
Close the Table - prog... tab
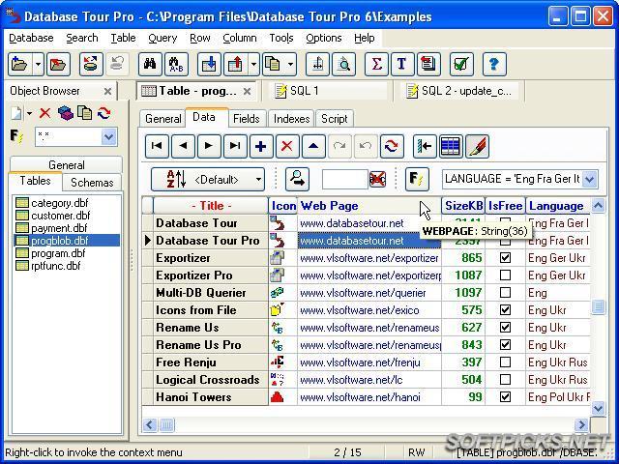pyautogui.click(x=248, y=92)
